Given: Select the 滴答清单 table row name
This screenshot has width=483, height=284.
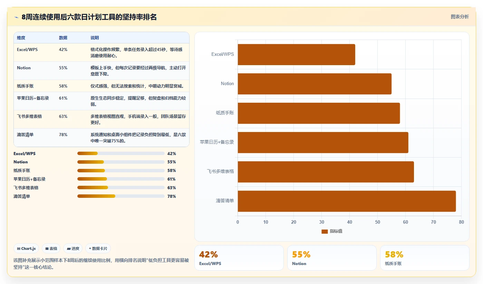Looking at the screenshot, I should pyautogui.click(x=25, y=135).
